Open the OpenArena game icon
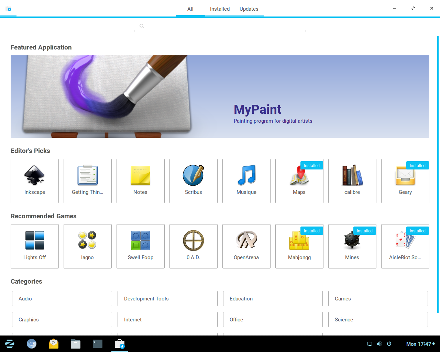This screenshot has width=440, height=352. [x=246, y=240]
